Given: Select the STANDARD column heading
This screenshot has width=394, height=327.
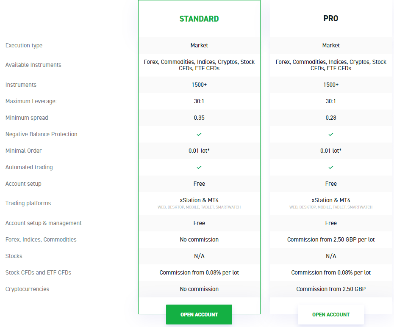Looking at the screenshot, I should click(199, 19).
